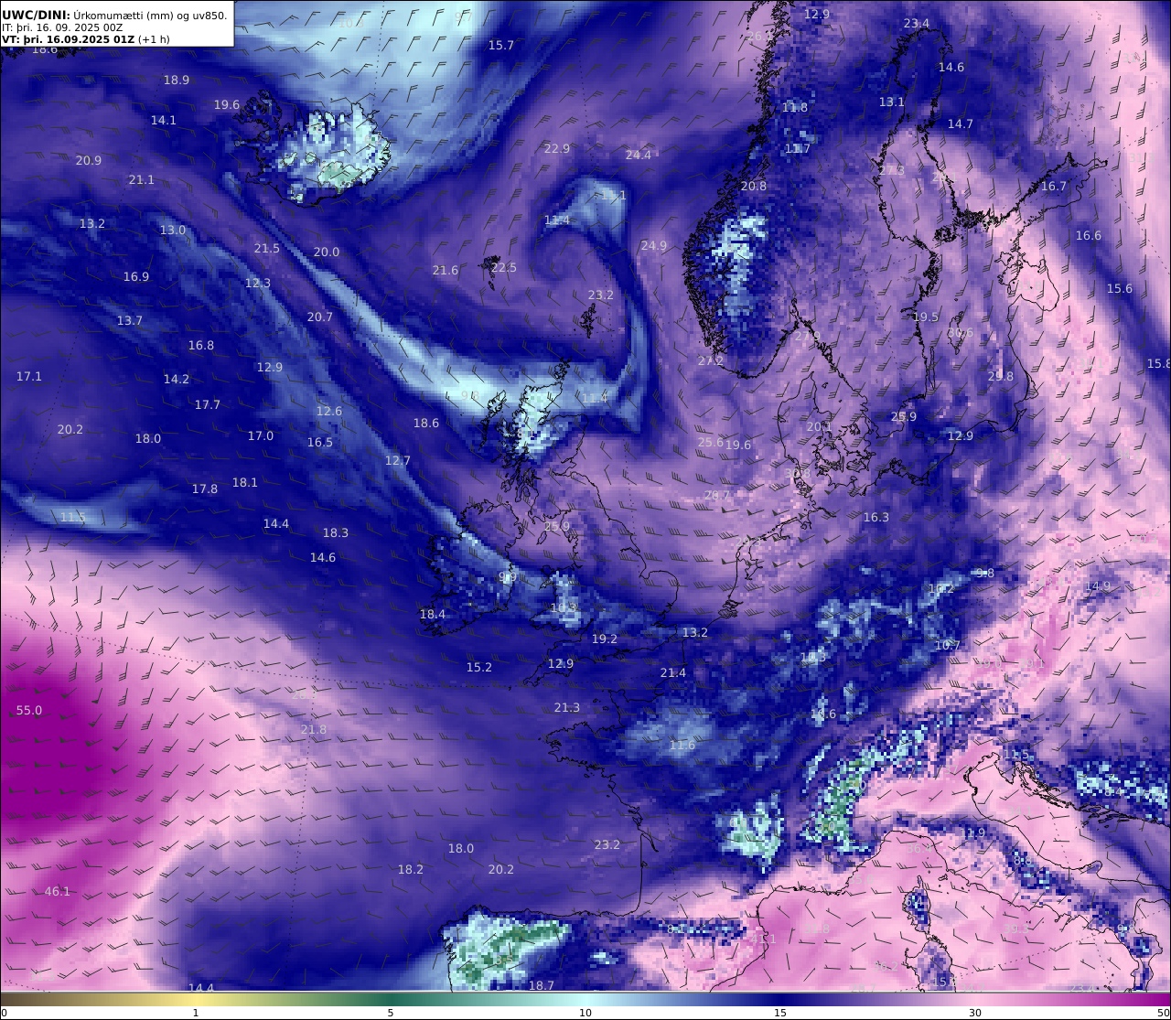This screenshot has width=1171, height=1020.
Task: Click the 17.7 value label
Action: click(x=208, y=404)
